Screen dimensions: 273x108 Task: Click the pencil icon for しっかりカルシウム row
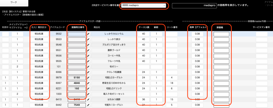(x=88, y=34)
